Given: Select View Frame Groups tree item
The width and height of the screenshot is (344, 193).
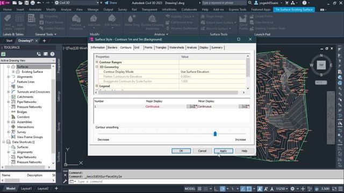Looking at the screenshot, I should (30, 137).
